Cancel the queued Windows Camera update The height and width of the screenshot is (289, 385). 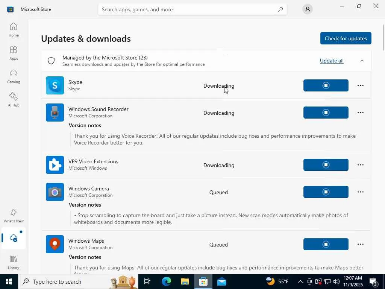[x=326, y=192]
